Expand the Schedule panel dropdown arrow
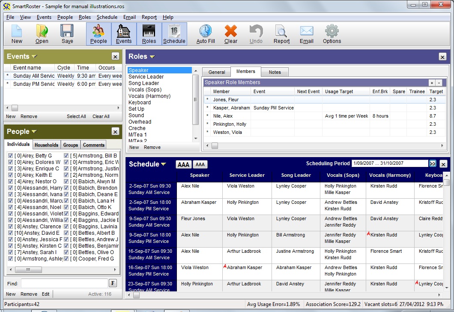The width and height of the screenshot is (454, 312). click(x=164, y=164)
